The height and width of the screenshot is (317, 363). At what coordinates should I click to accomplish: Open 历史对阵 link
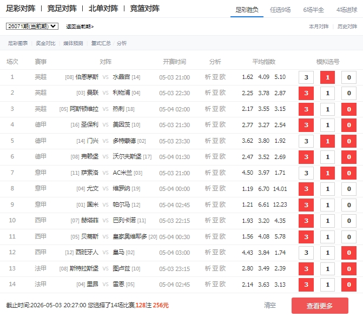pyautogui.click(x=347, y=27)
